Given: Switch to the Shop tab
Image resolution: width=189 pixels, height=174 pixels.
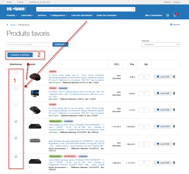Looking at the screenshot, I should (x=9, y=2).
